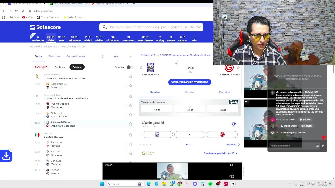Screen dimensions: 335x188
Task: Unmute the TikTok live video
Action: click(x=247, y=102)
